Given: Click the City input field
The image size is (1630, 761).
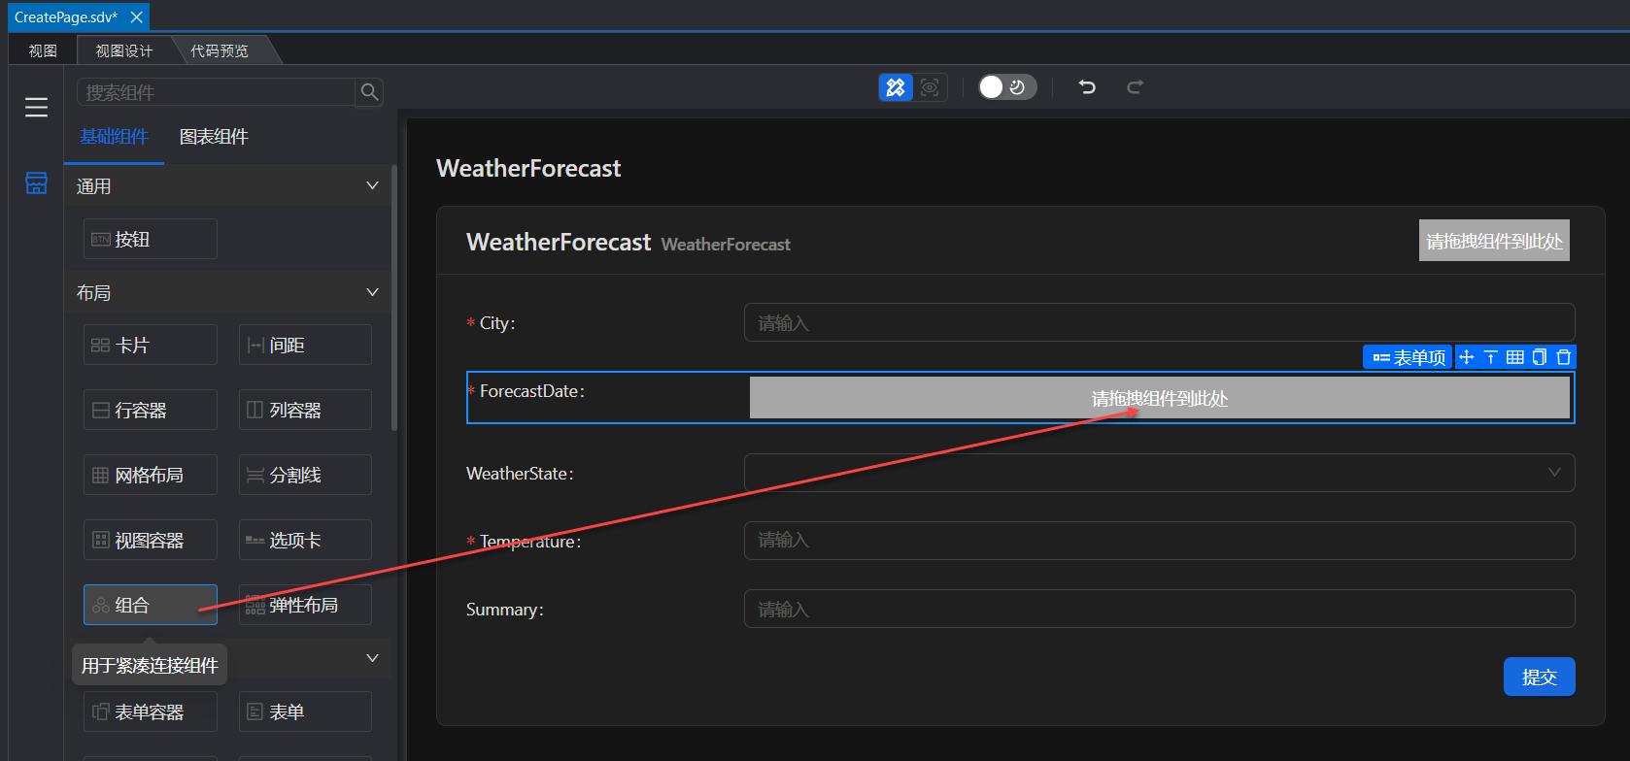Looking at the screenshot, I should point(1159,322).
